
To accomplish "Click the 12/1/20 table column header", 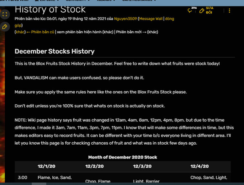I will point(47,166).
